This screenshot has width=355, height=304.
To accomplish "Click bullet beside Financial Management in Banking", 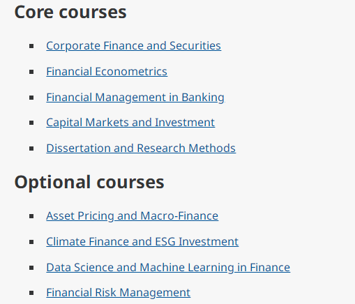I will [31, 98].
